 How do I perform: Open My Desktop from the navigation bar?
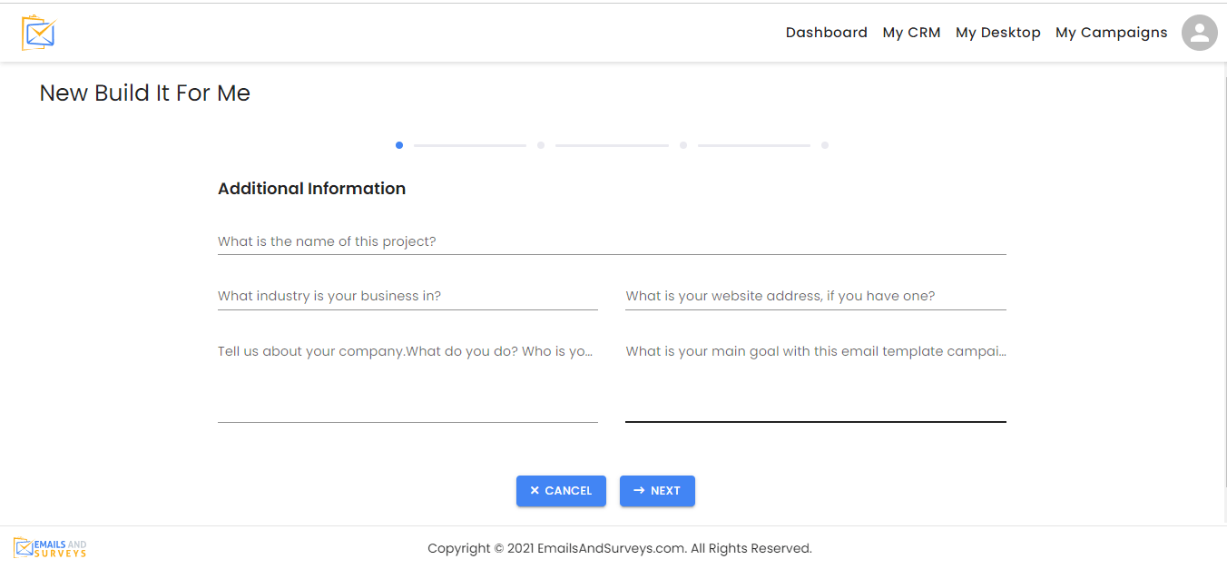point(997,32)
